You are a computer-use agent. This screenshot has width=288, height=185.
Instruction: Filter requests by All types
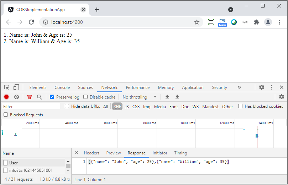coord(106,107)
